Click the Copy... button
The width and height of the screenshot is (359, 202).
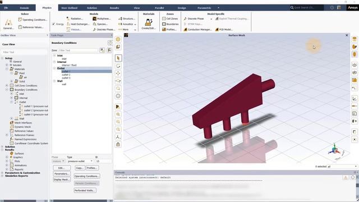point(80,168)
